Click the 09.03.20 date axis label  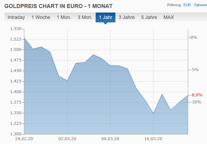[x=110, y=139]
